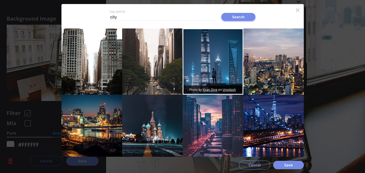Select the Chicago river sunset photo
The image size is (365, 173).
pyautogui.click(x=213, y=126)
